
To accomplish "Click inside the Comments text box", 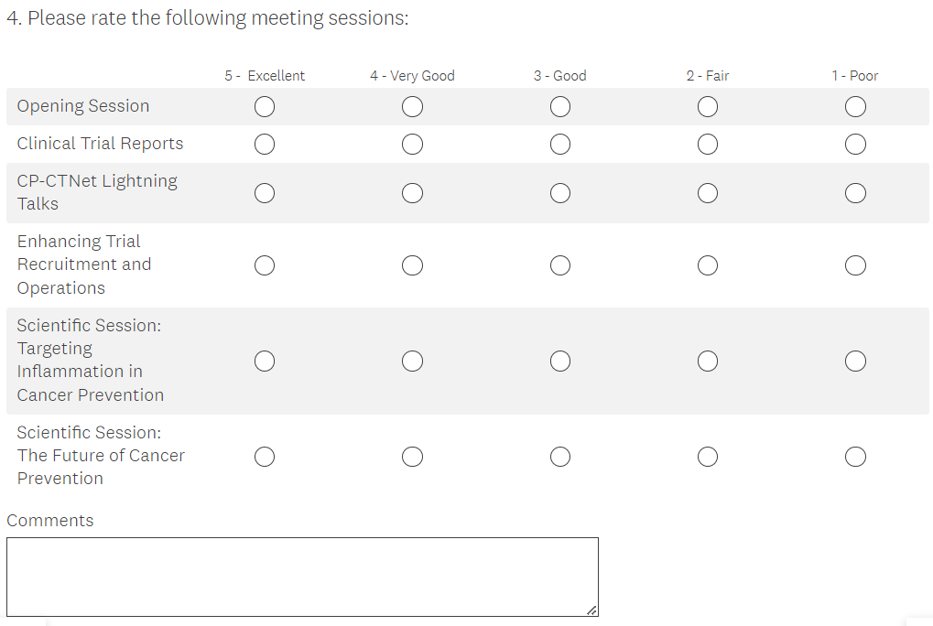I will (302, 577).
